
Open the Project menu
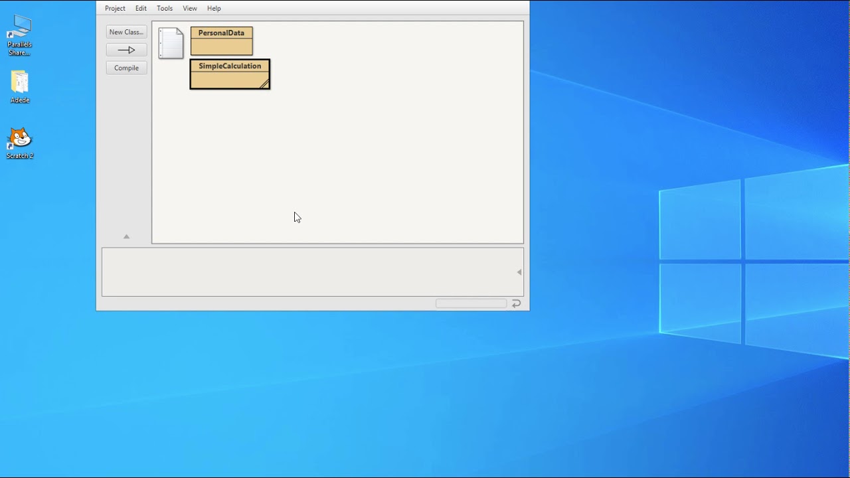[x=115, y=8]
